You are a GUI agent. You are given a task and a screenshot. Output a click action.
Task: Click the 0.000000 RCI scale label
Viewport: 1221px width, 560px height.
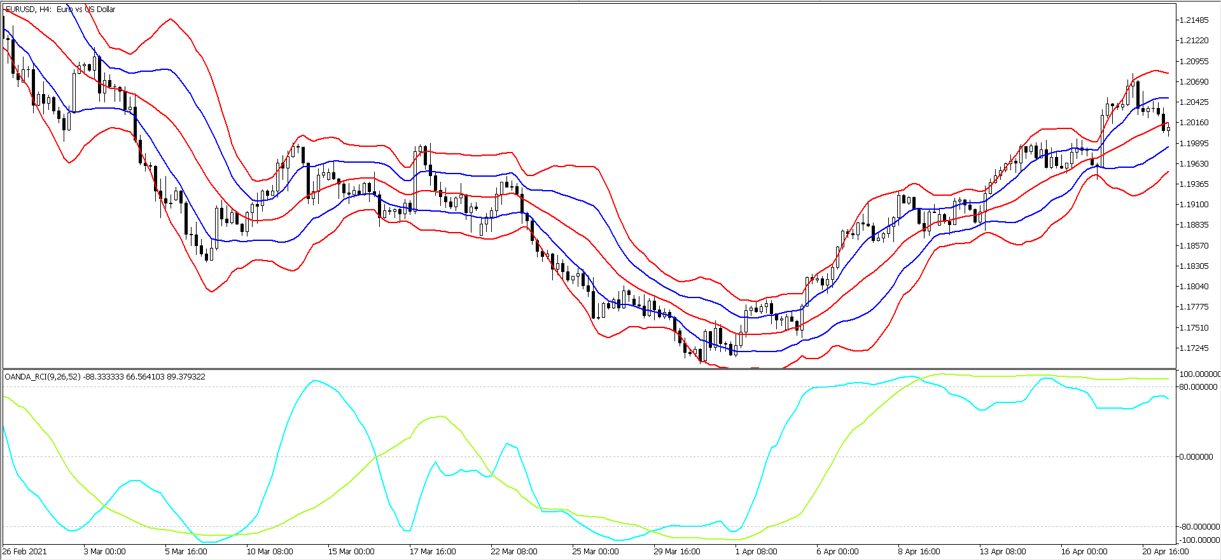pos(1196,457)
